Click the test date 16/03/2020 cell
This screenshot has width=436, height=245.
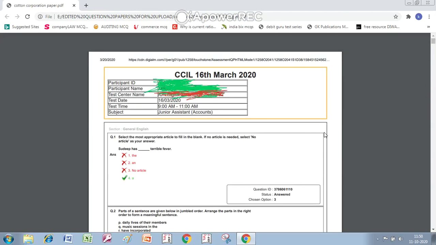tap(203, 100)
